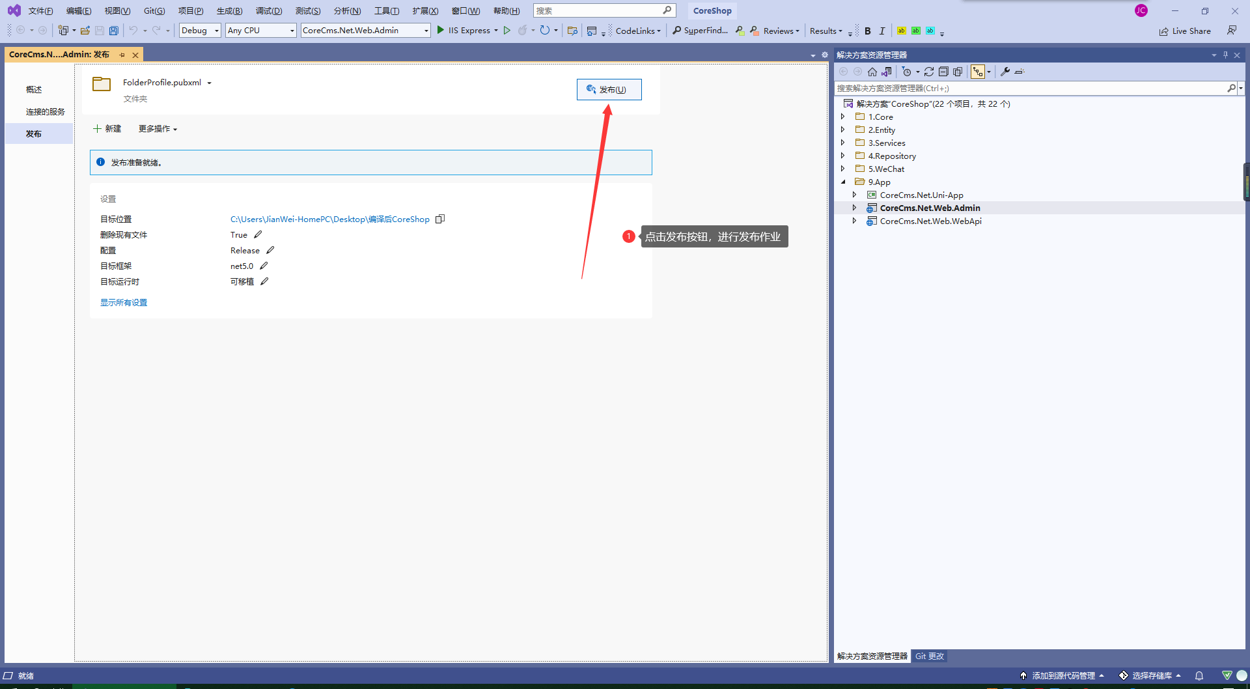
Task: Toggle the highlighted nesting view button
Action: coord(978,72)
